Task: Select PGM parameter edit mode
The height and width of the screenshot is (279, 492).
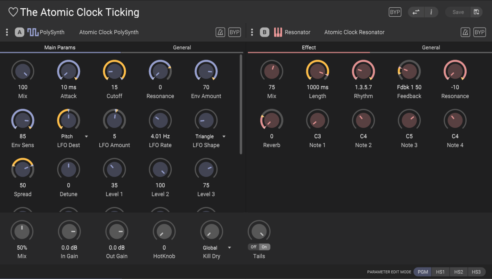Action: pos(423,272)
